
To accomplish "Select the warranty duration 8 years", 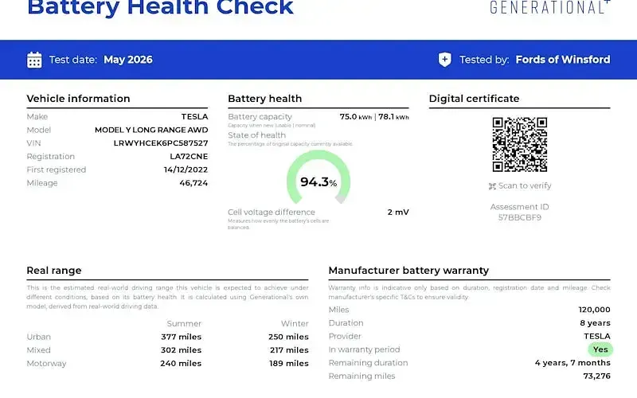I will (x=595, y=323).
